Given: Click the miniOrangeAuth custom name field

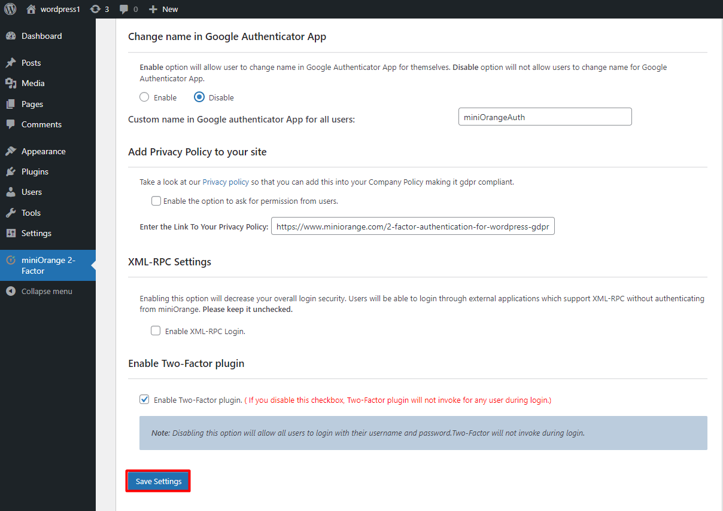Looking at the screenshot, I should click(x=545, y=117).
